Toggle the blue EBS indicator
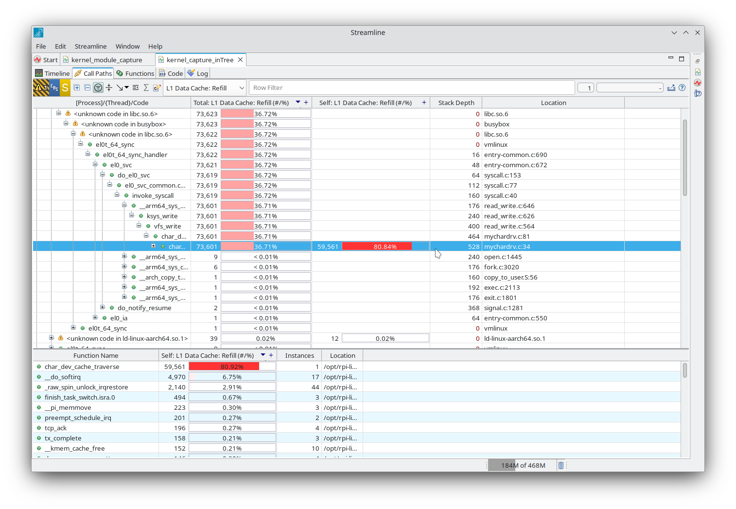736x509 pixels. tap(54, 88)
